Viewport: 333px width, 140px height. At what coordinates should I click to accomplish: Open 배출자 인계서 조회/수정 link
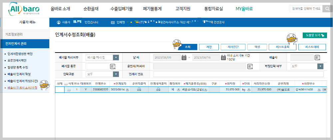point(22,87)
